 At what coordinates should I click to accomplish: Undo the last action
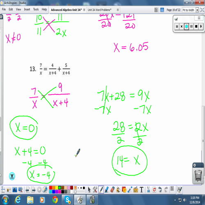coord(160,190)
